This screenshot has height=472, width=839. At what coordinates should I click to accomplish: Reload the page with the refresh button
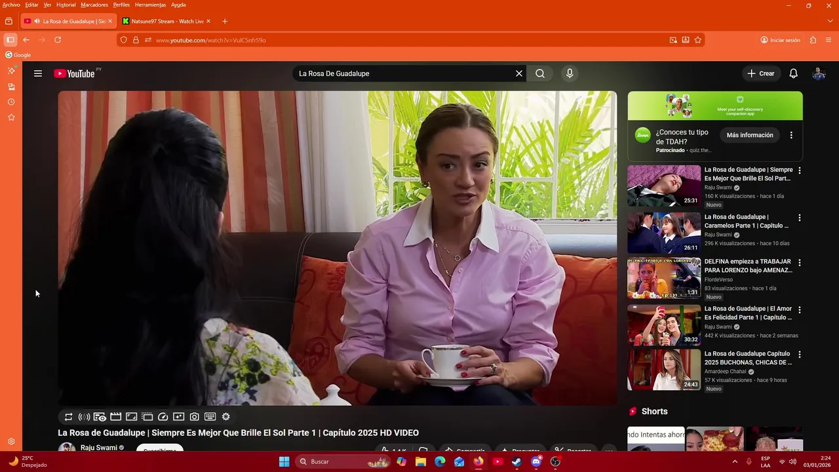[58, 40]
